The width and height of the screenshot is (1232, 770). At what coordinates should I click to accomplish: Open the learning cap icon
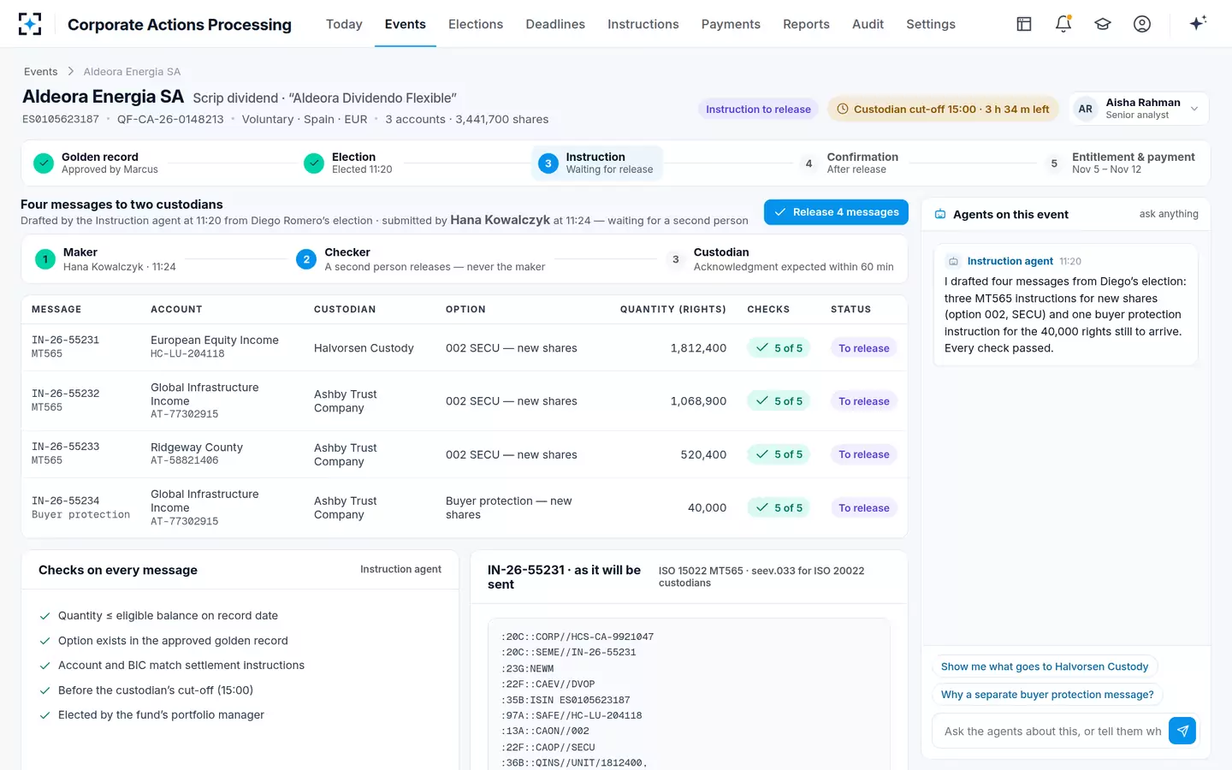click(x=1103, y=24)
